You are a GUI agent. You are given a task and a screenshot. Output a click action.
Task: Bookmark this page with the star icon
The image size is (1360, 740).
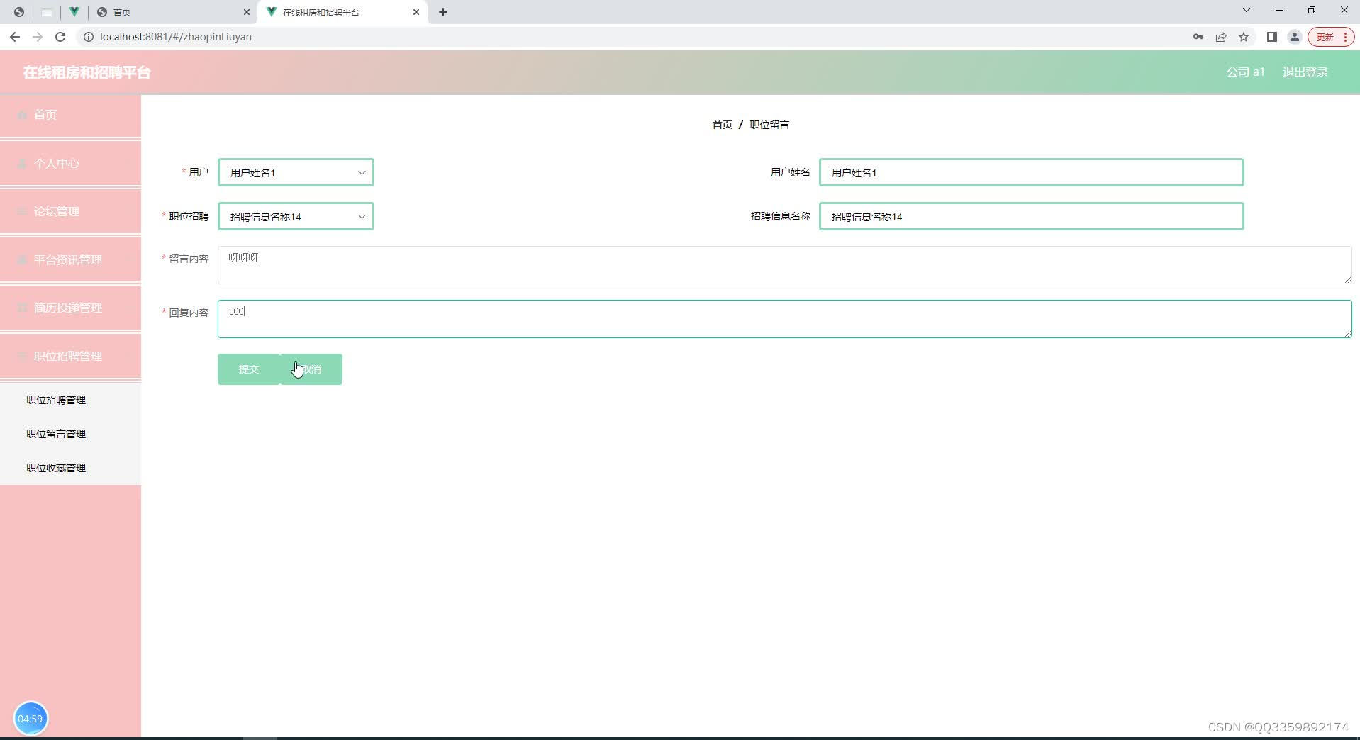1244,37
